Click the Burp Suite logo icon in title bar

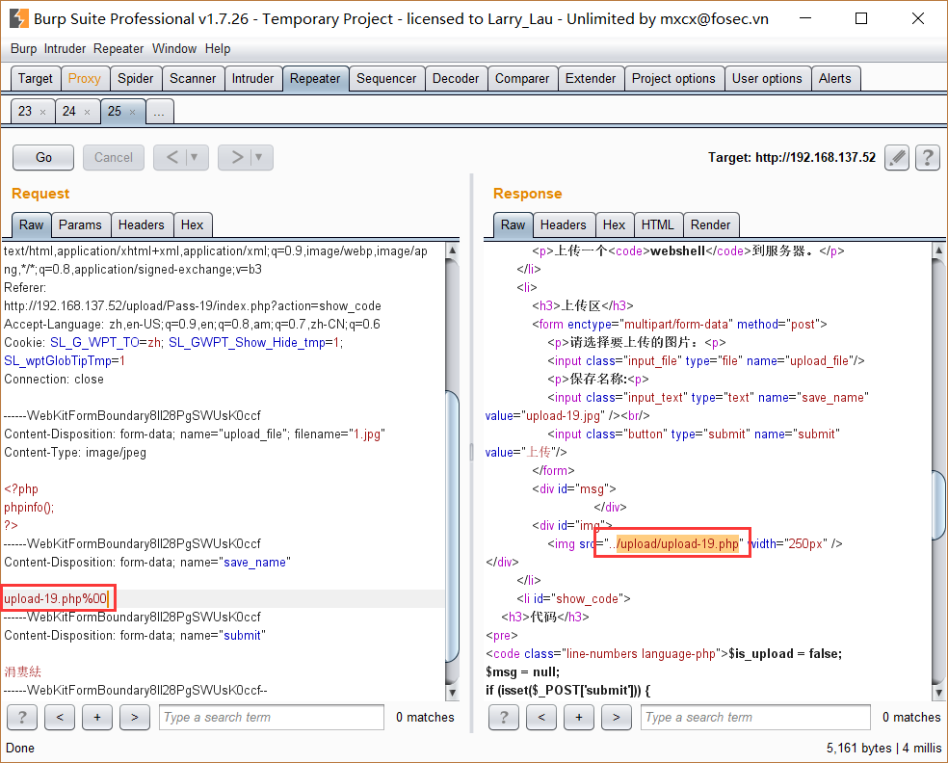point(18,18)
